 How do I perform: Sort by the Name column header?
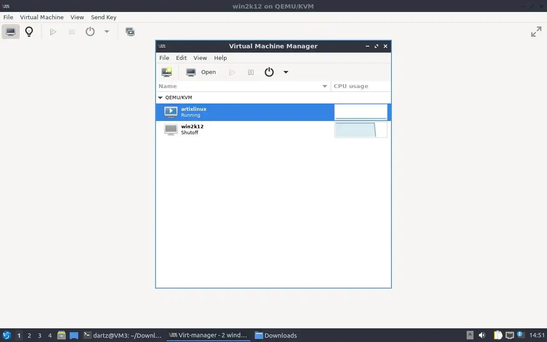pos(244,86)
